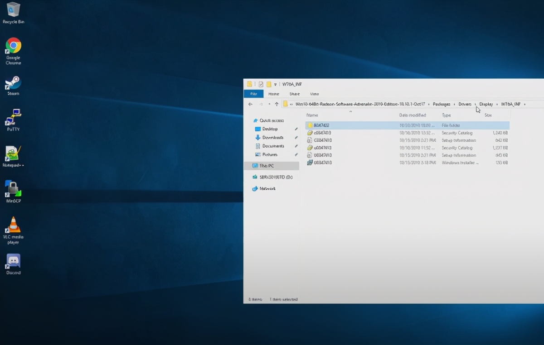The width and height of the screenshot is (544, 345).
Task: Click the Notepad++ desktop icon
Action: 13,154
